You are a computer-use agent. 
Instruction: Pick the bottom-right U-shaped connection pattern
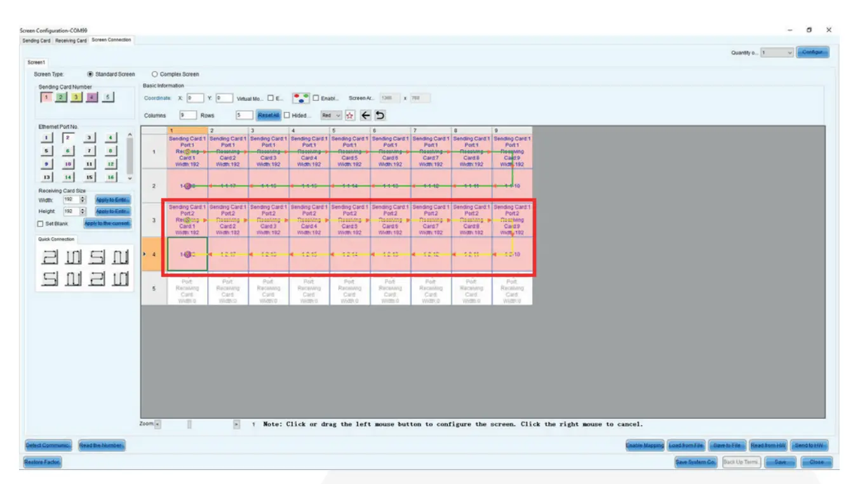click(120, 279)
